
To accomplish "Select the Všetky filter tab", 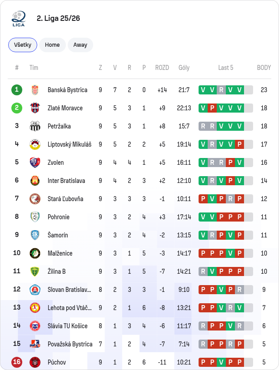I will click(23, 45).
